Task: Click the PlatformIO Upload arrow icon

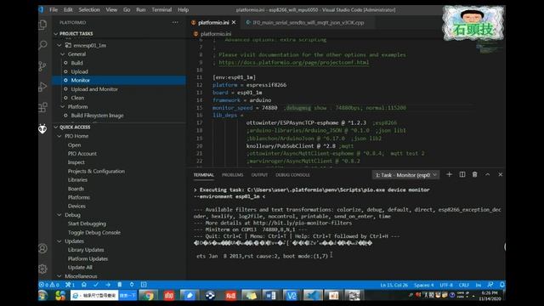Action: pyautogui.click(x=108, y=285)
